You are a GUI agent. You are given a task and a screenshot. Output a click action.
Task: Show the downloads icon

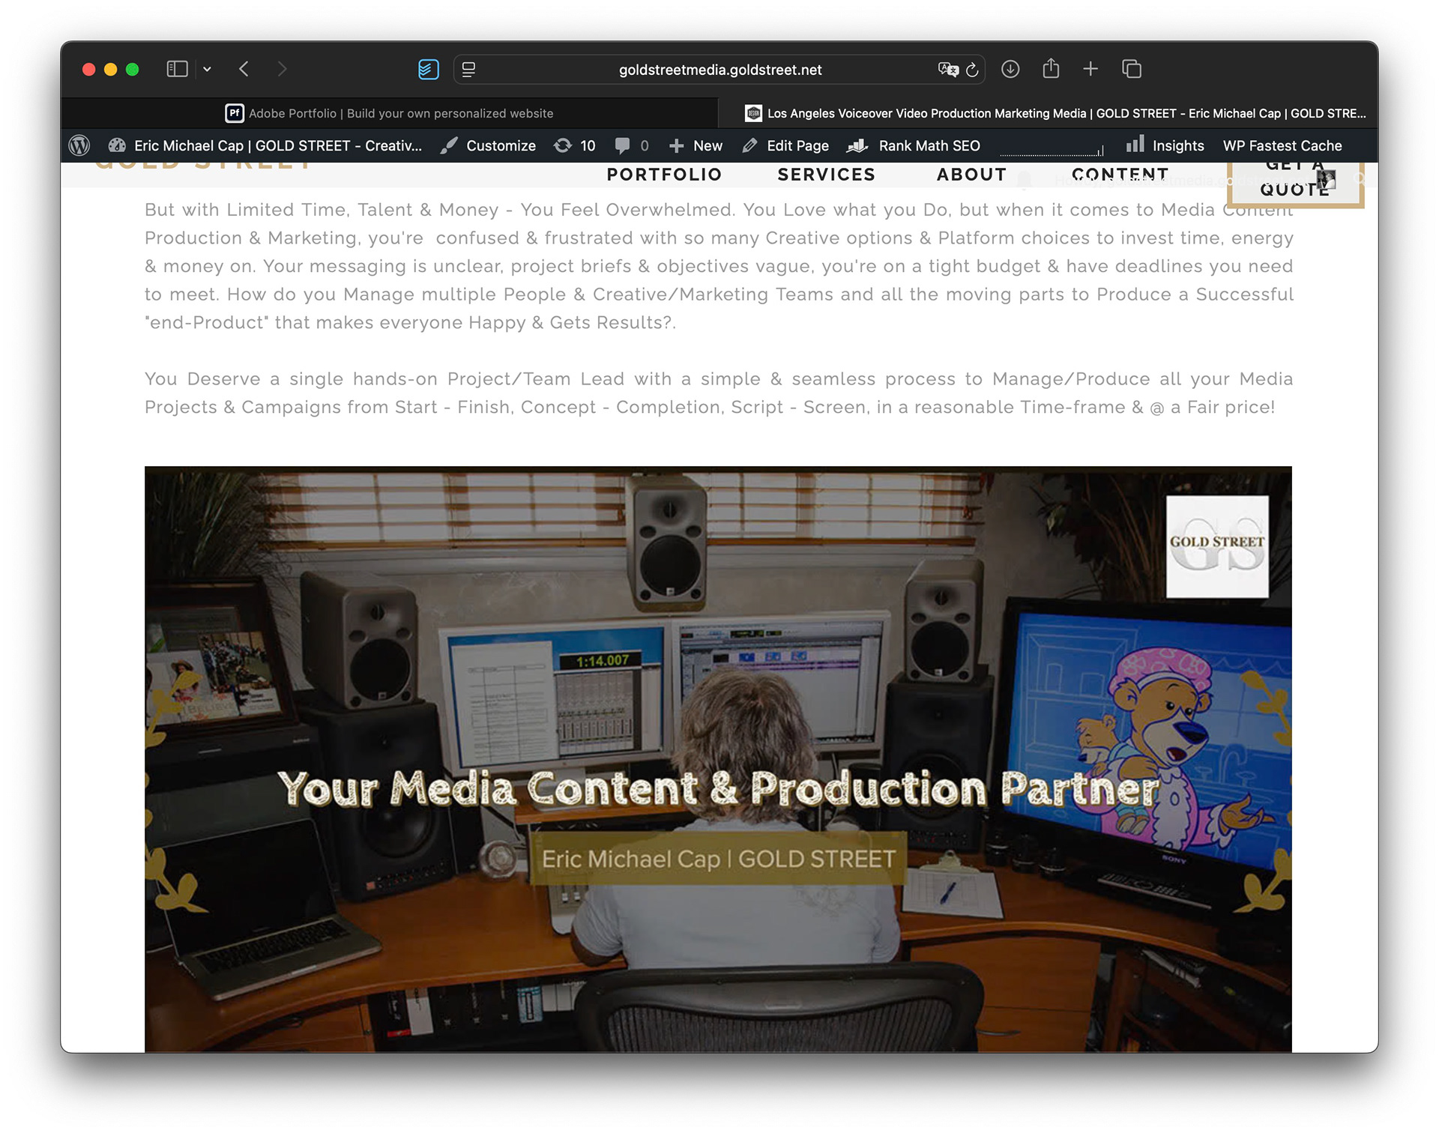(x=1010, y=69)
